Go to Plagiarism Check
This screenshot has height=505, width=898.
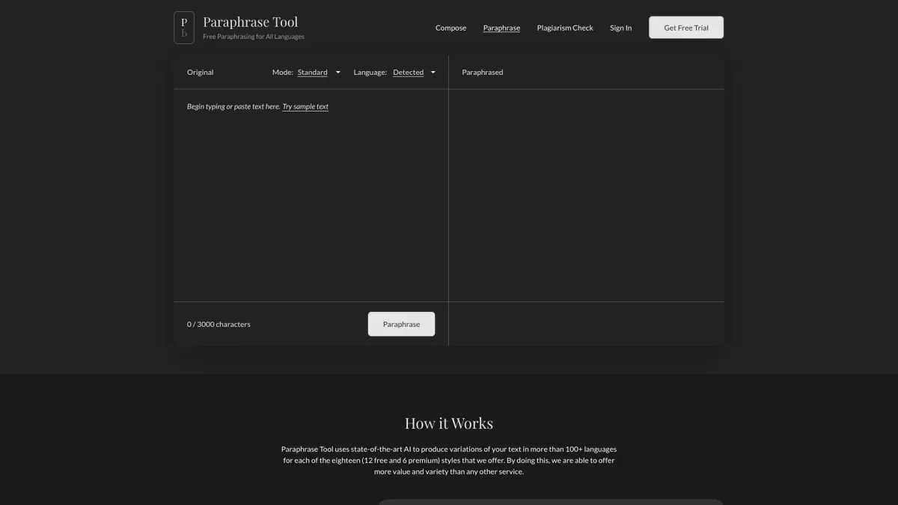565,28
